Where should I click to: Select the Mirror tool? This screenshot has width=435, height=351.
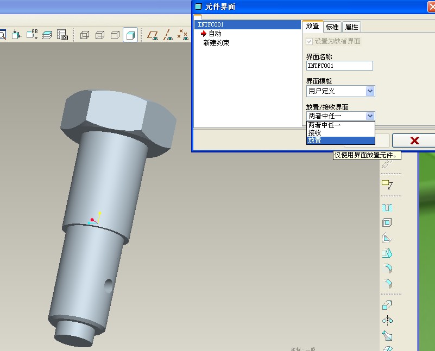pos(387,321)
